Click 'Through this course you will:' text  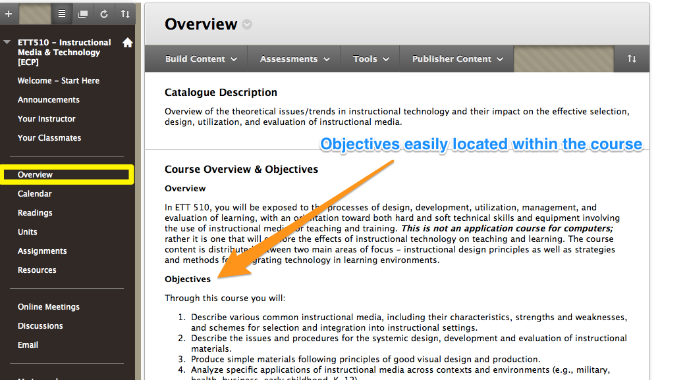225,298
